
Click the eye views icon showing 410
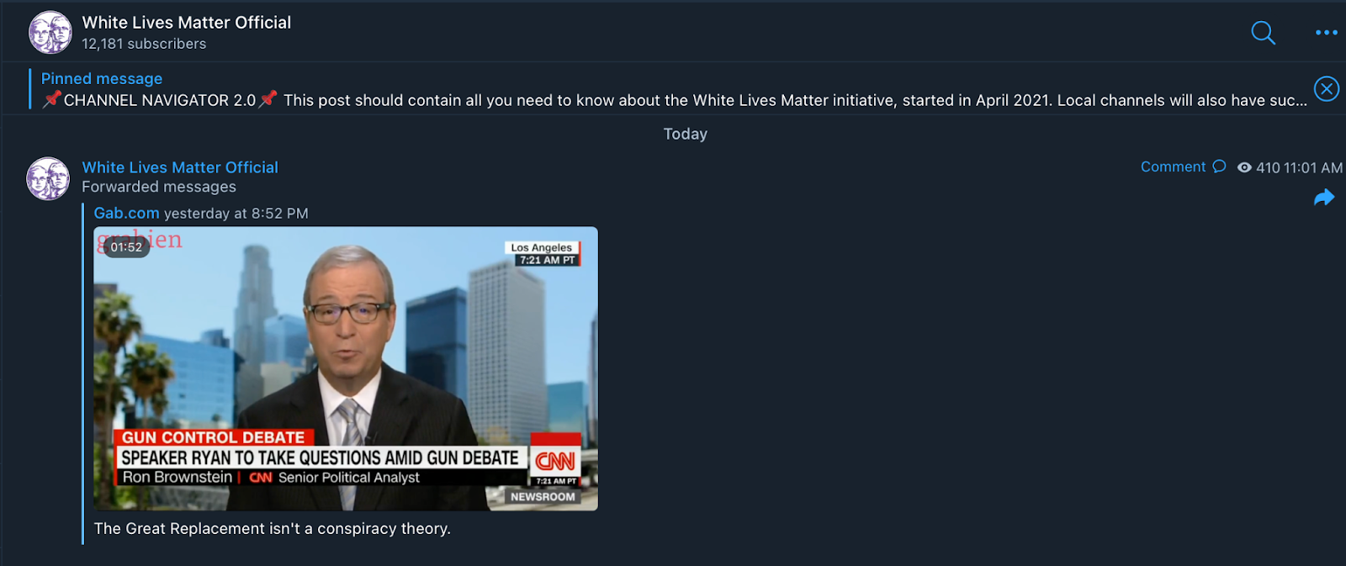1244,167
